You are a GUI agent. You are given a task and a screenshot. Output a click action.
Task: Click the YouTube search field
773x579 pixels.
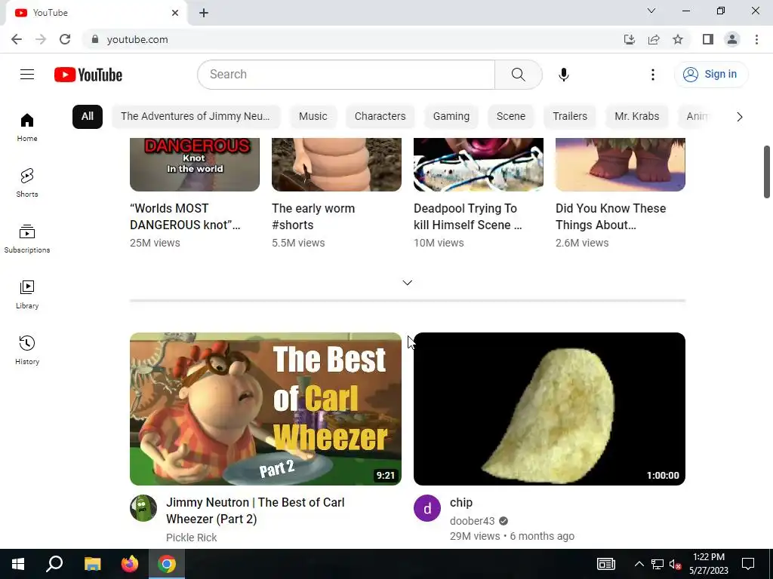[x=346, y=75]
